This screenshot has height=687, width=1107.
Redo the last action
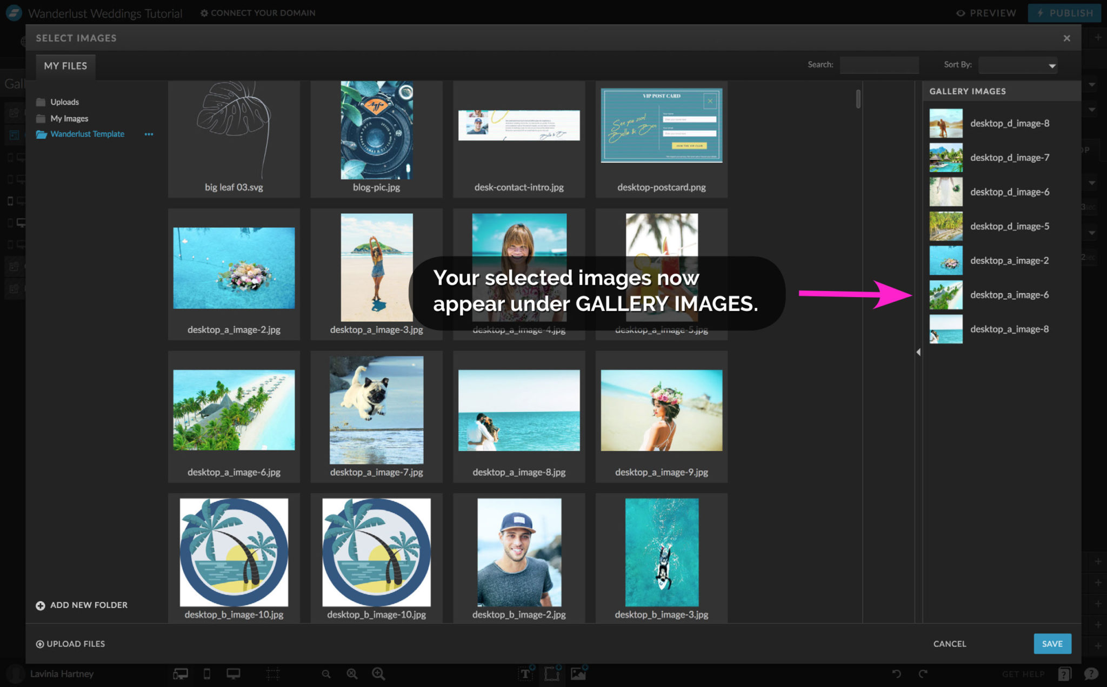click(x=922, y=673)
